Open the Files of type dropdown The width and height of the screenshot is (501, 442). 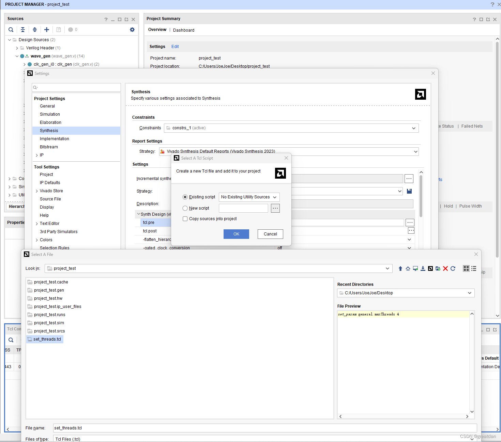pyautogui.click(x=265, y=439)
